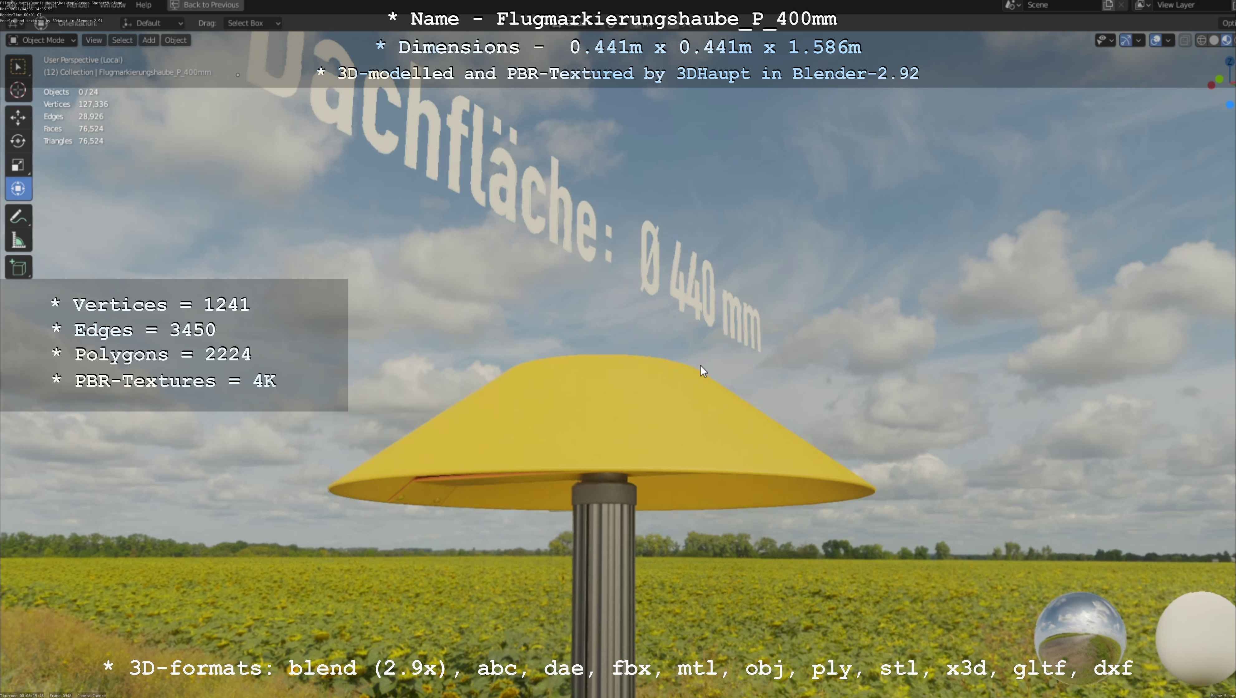Open the Options popover
The image size is (1236, 698).
[x=1227, y=23]
